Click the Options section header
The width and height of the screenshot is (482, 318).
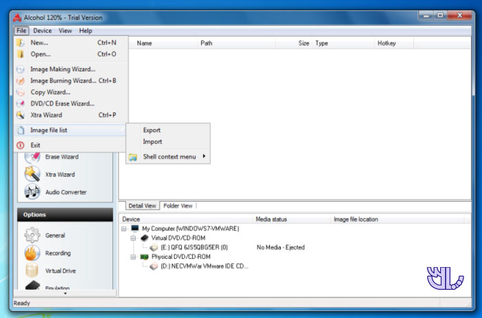(65, 215)
